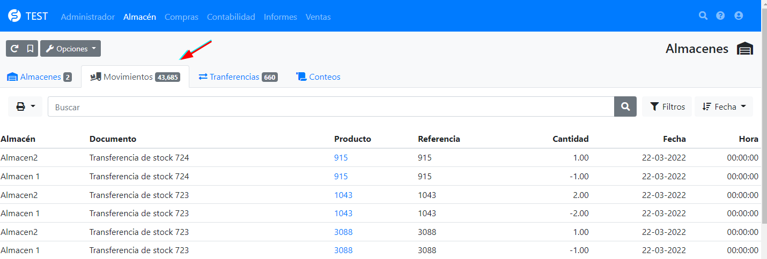The height and width of the screenshot is (259, 767).
Task: Click the TEST logo icon
Action: [x=14, y=16]
